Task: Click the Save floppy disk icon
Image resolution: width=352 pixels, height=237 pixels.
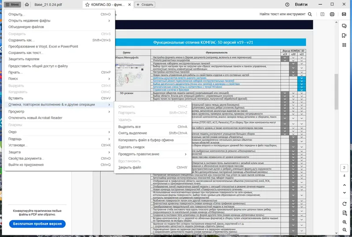Action: point(323,14)
